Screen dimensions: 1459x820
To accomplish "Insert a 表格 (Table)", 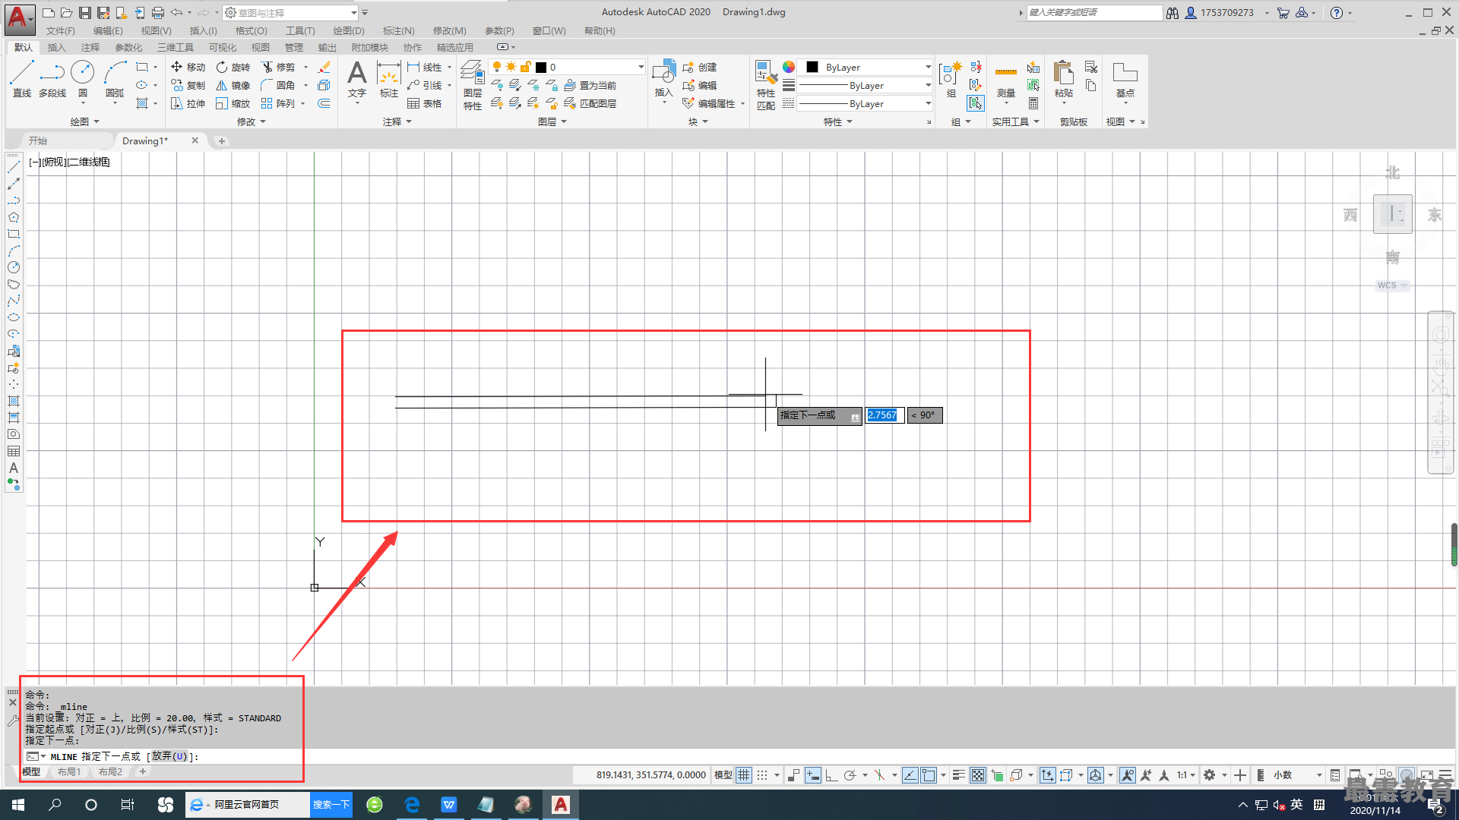I will [425, 103].
